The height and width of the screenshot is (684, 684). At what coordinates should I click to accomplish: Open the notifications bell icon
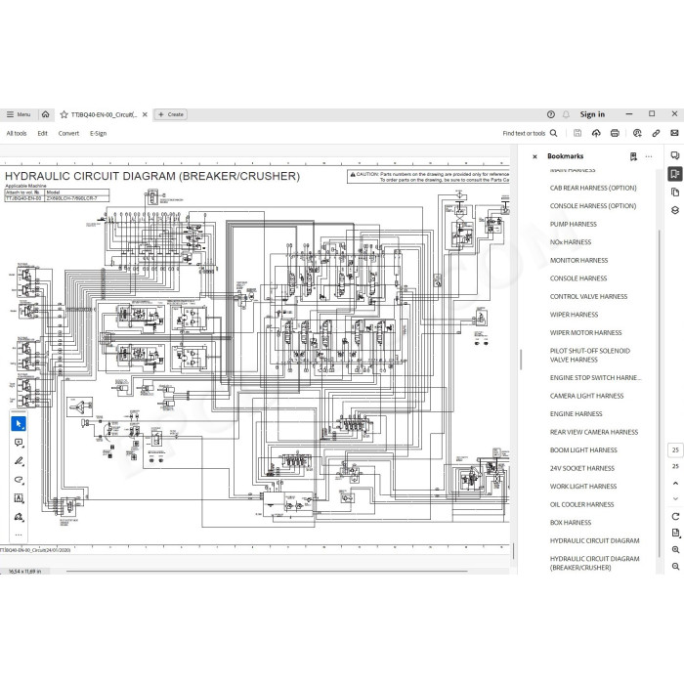[x=566, y=114]
